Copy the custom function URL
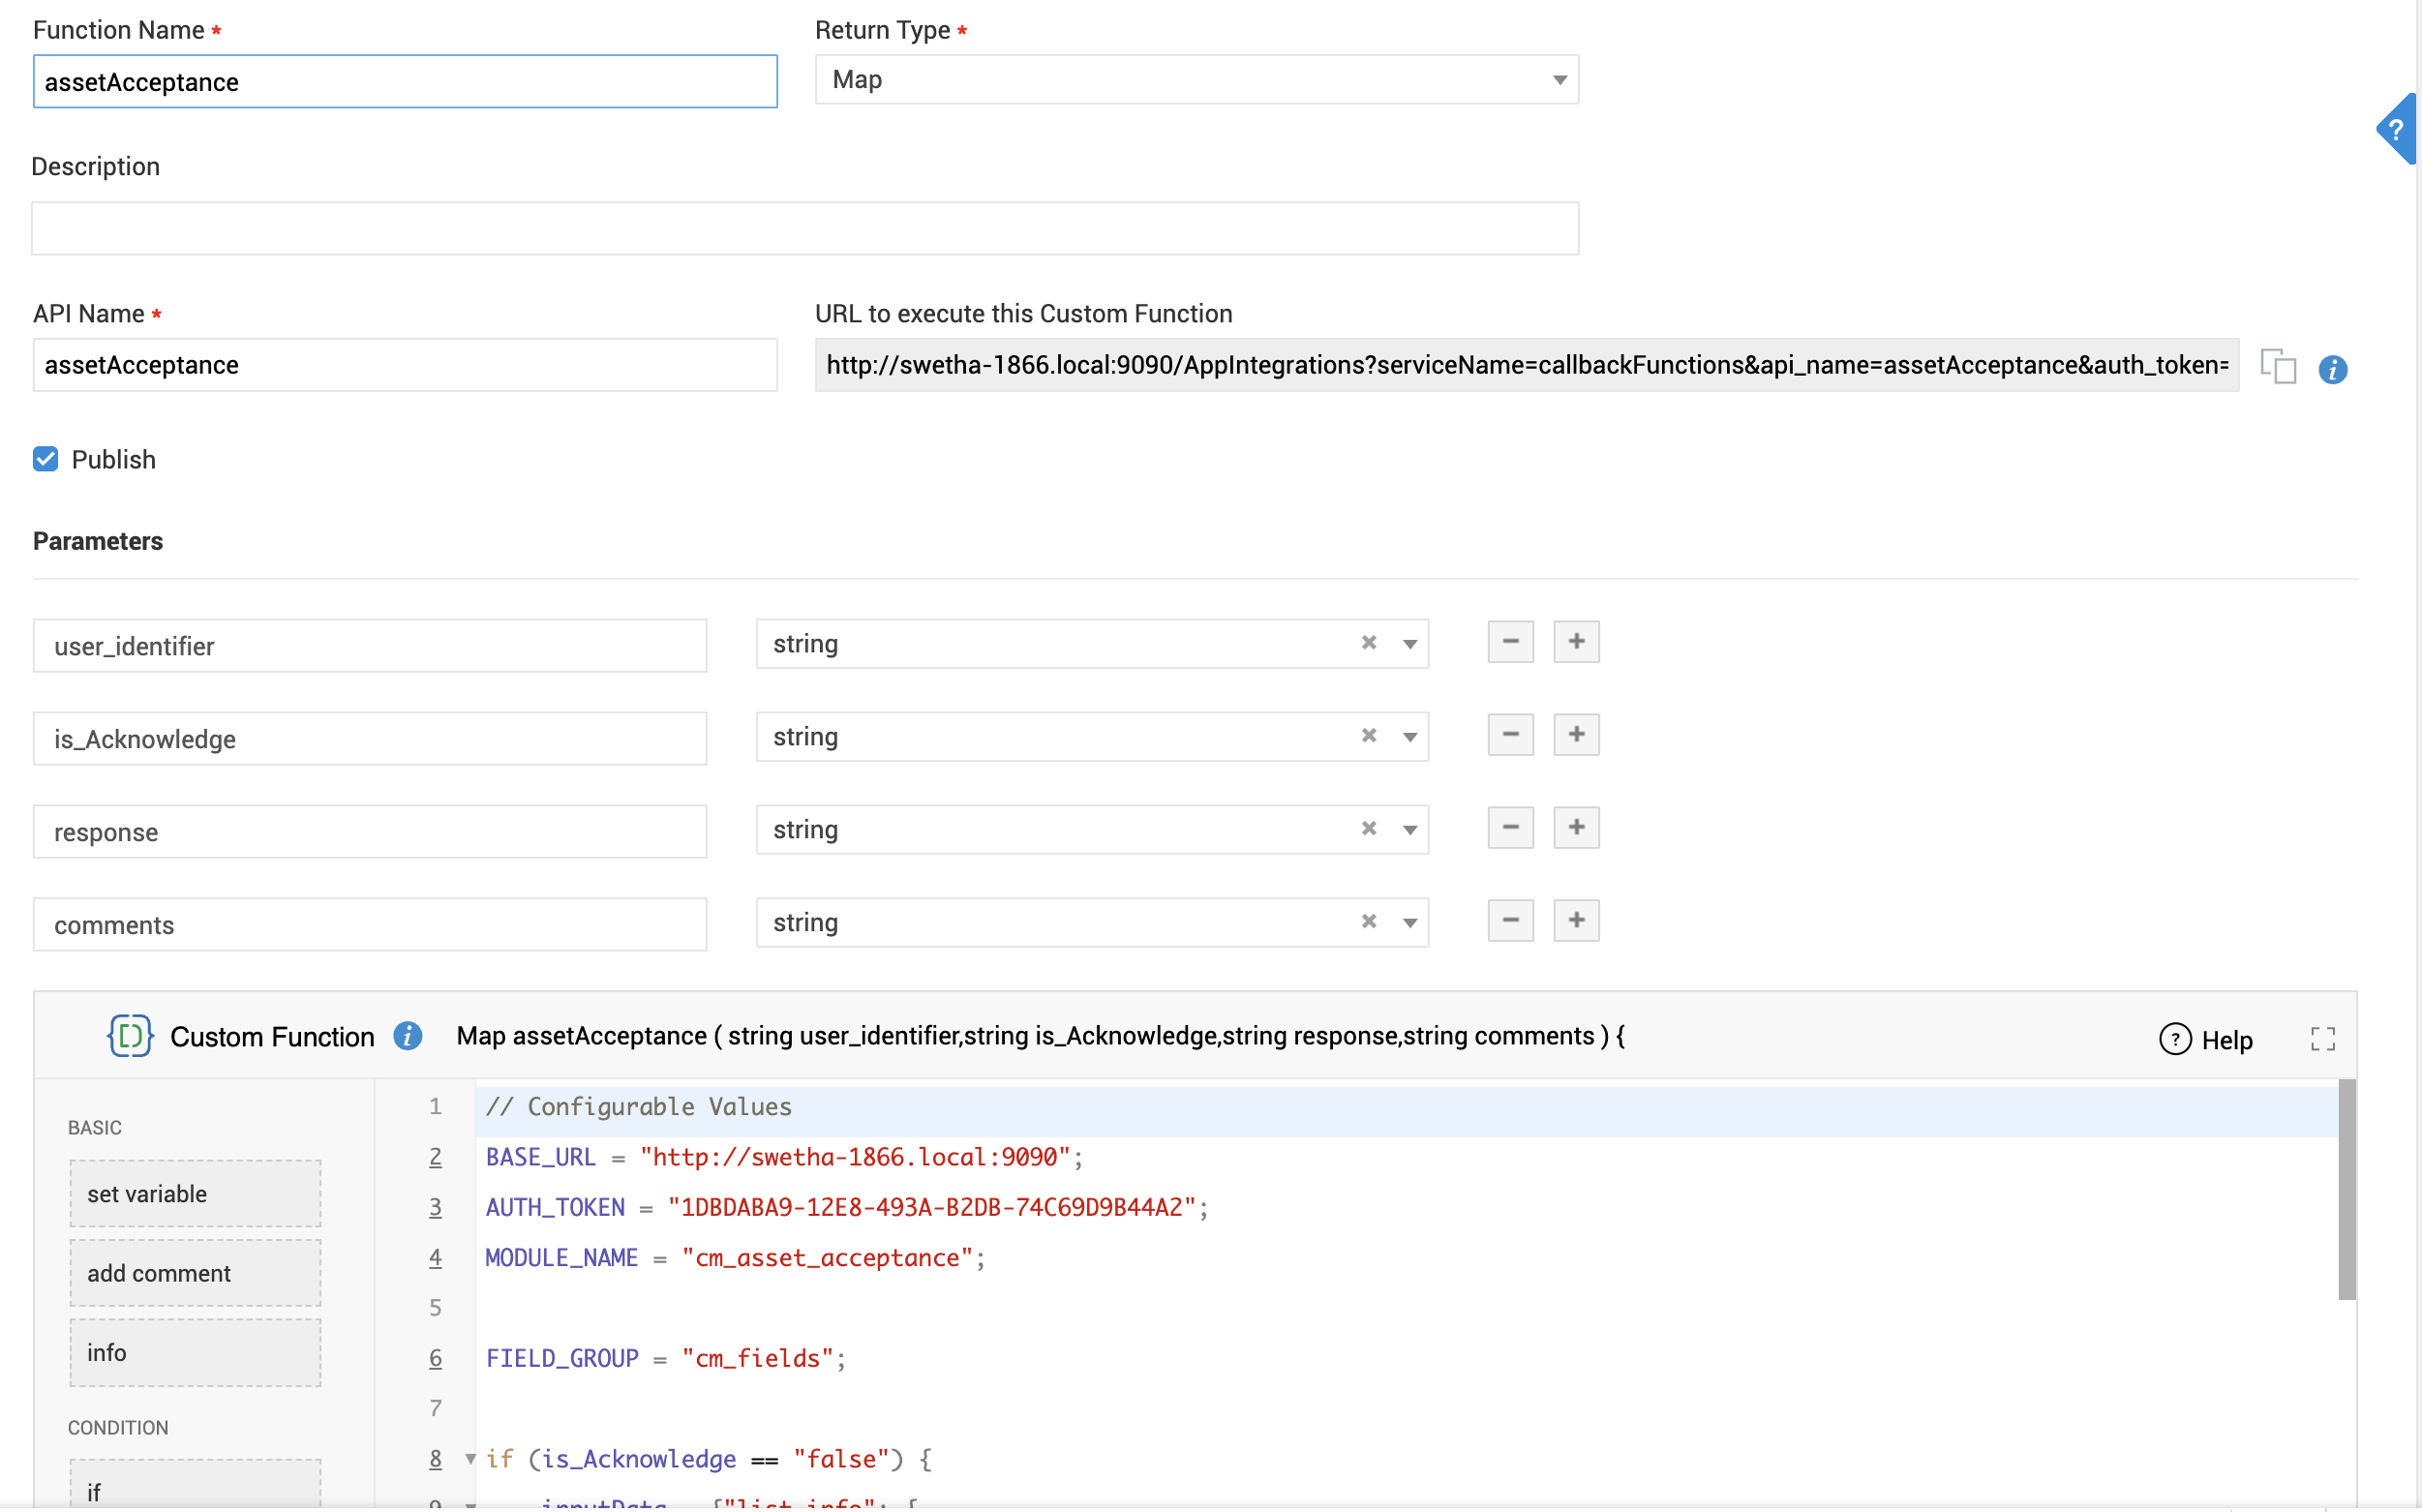 click(2278, 366)
